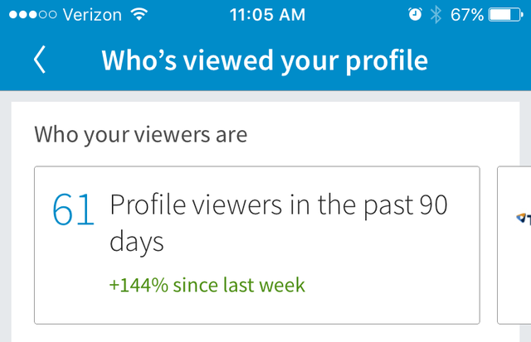Tap the Who your viewers are heading
Screen dimensions: 531x342
141,135
